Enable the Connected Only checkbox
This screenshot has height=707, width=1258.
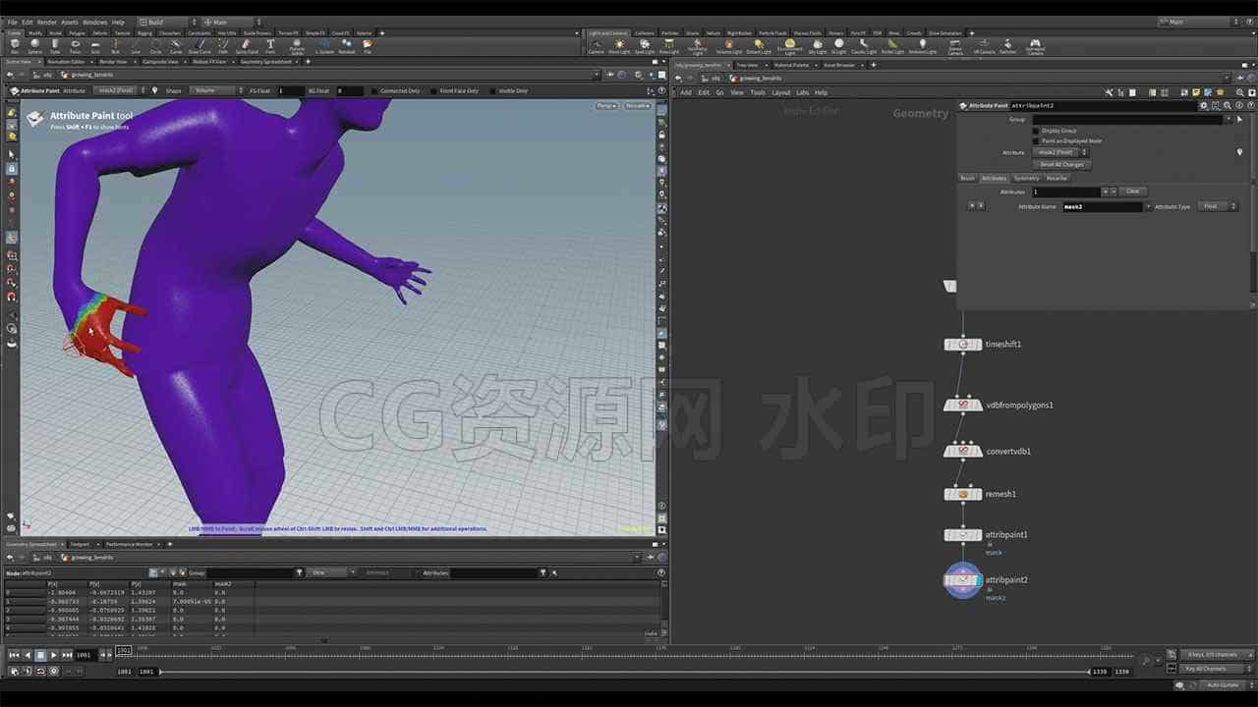374,90
